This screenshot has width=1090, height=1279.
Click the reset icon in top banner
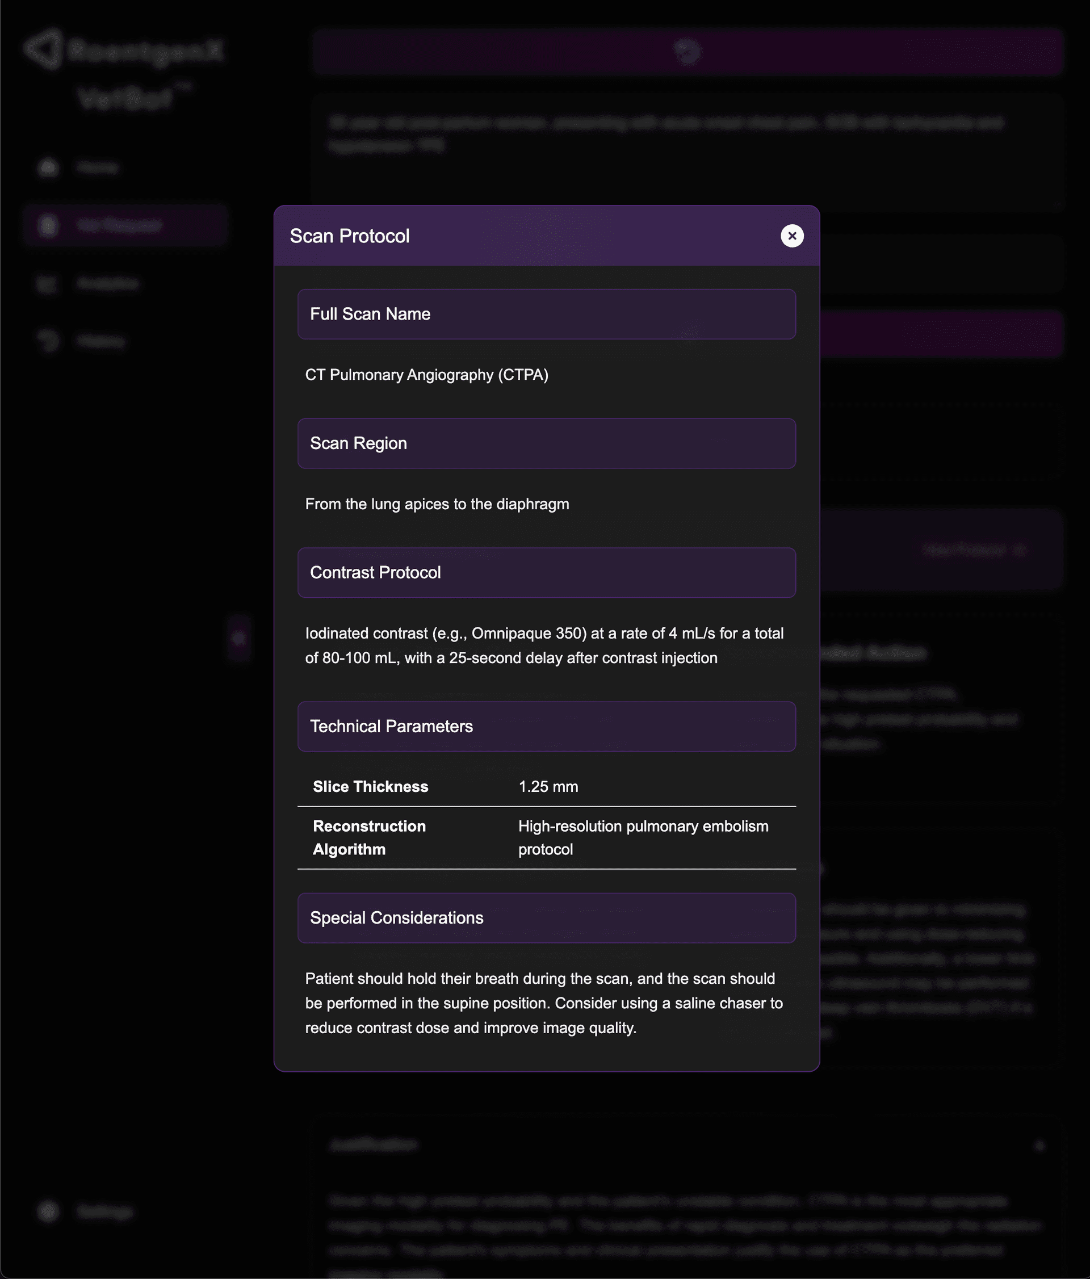[687, 51]
